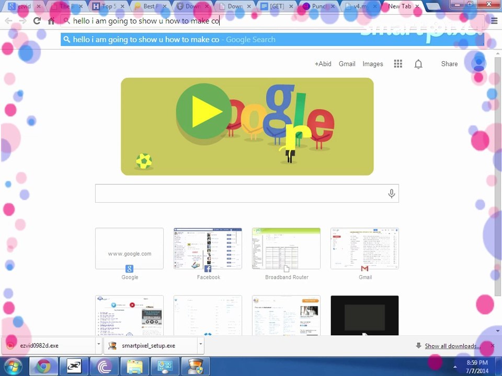Open the Windows Start menu
The width and height of the screenshot is (502, 376).
click(12, 367)
